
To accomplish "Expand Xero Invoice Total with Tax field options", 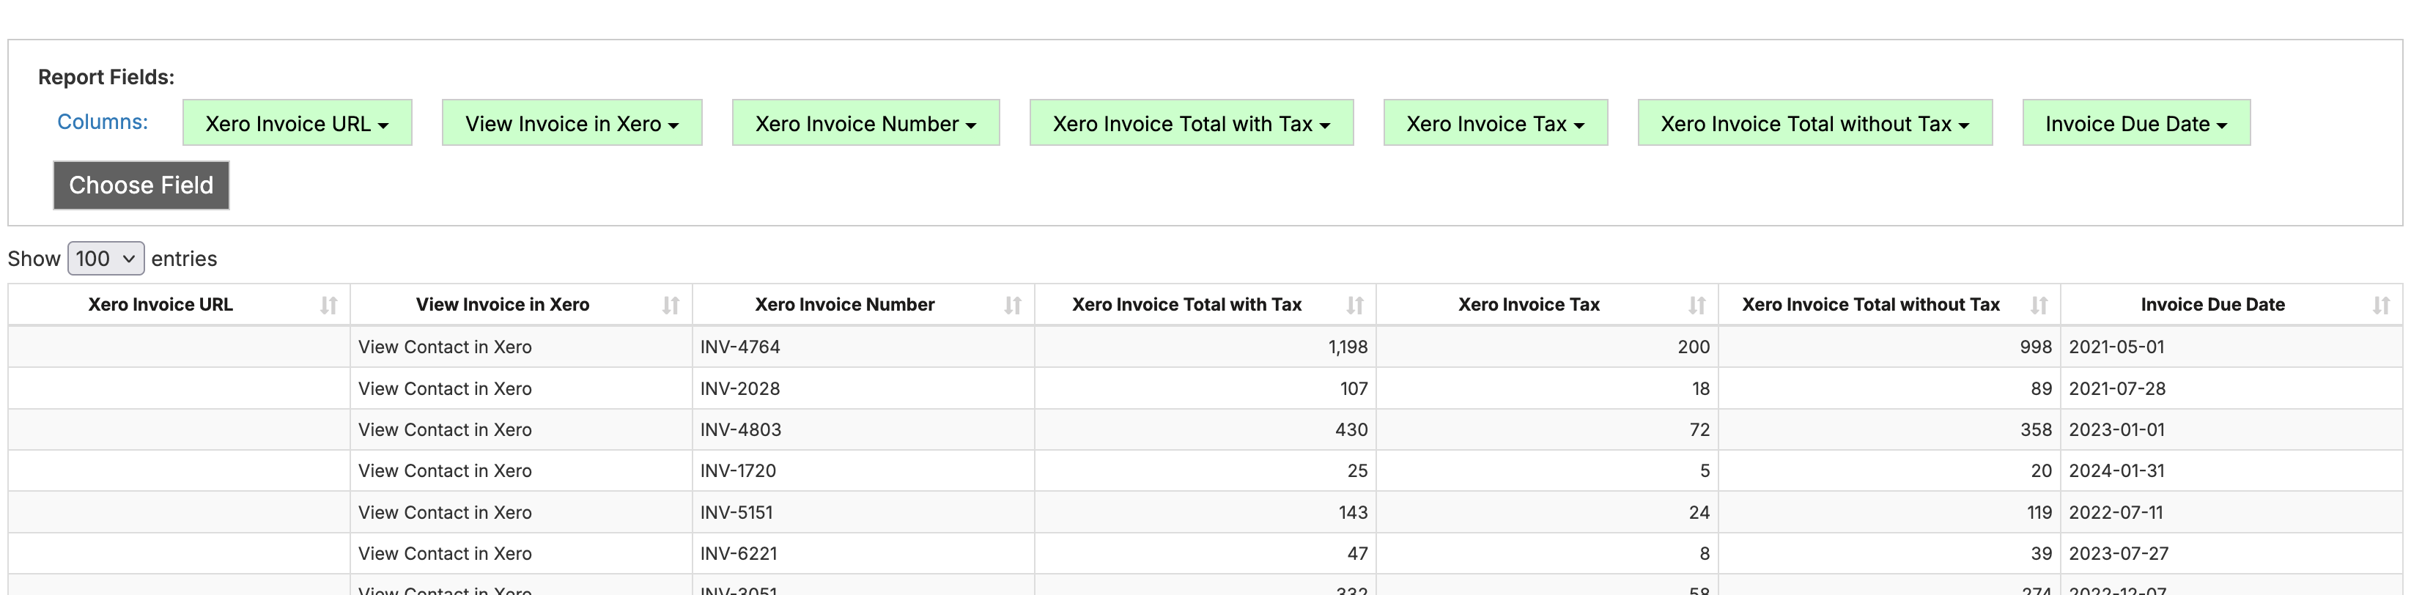I will [1191, 124].
